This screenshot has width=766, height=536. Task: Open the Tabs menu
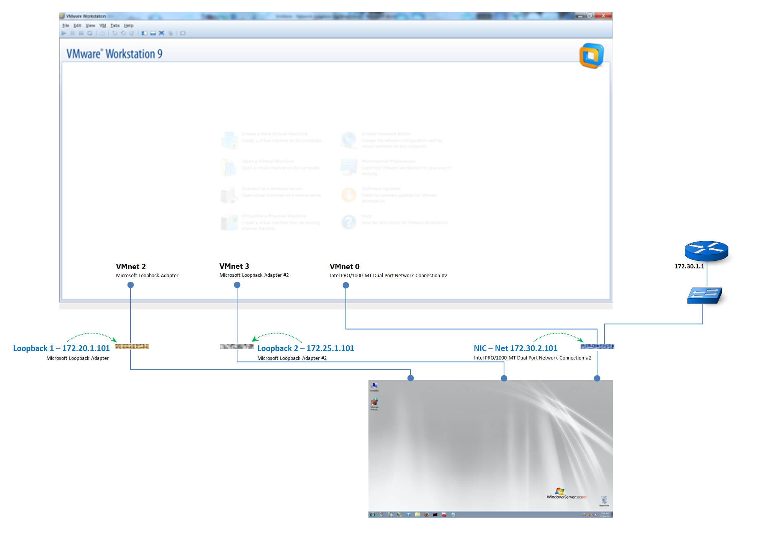tap(115, 25)
